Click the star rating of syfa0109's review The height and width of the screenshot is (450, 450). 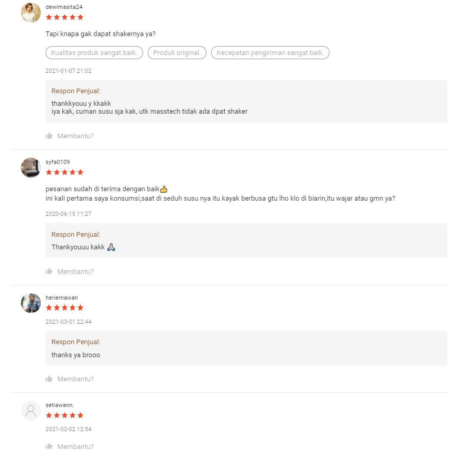point(64,172)
